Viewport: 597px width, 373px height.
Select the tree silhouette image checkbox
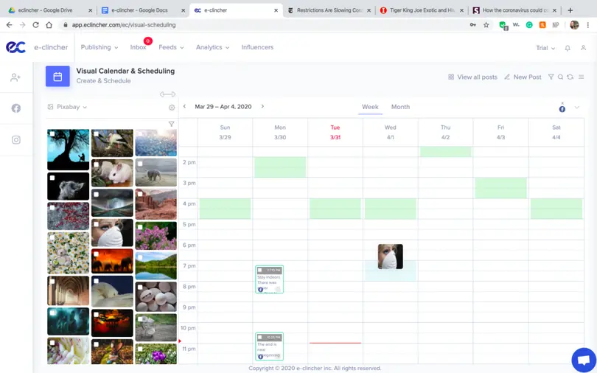52,135
